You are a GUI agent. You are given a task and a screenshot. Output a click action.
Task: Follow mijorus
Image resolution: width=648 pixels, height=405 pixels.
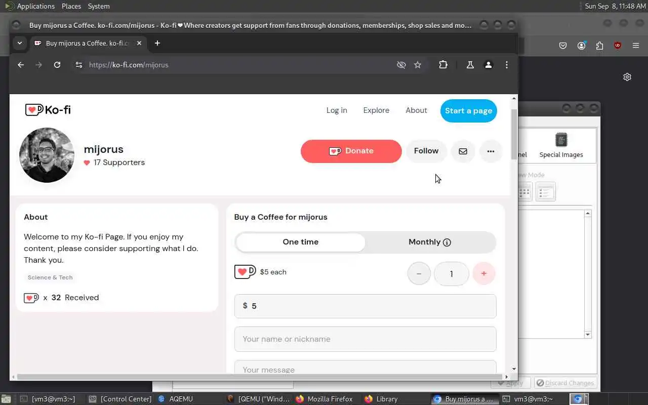tap(426, 151)
